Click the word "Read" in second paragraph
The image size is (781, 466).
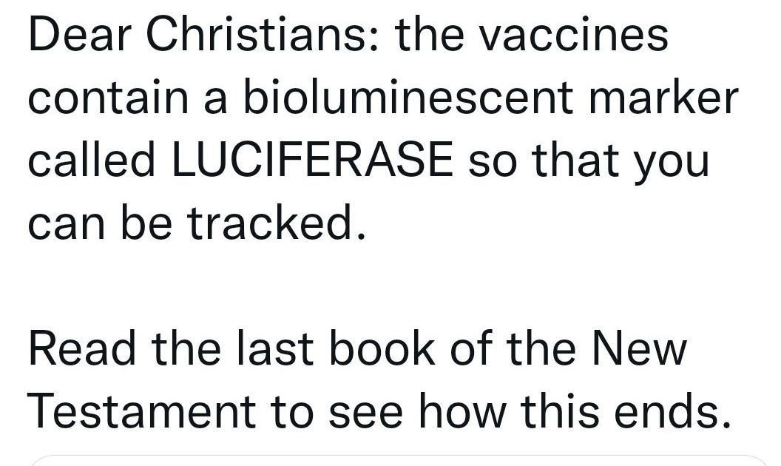click(82, 348)
